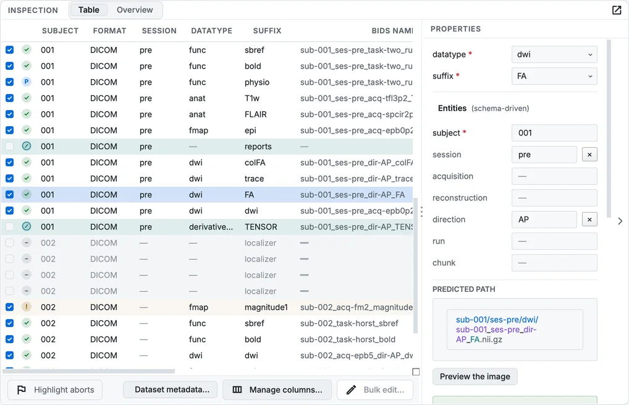
Task: Click Preview the image
Action: tap(475, 377)
